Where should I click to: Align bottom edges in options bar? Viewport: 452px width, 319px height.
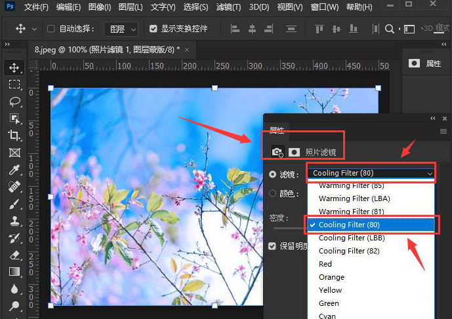click(x=354, y=29)
